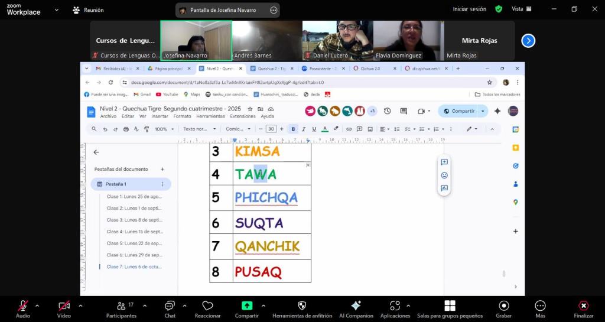Open Herramientas de anfitrión shield icon
Viewport: 605px width, 322px height.
point(302,306)
